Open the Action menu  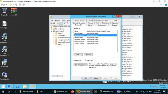pyautogui.click(x=57, y=20)
